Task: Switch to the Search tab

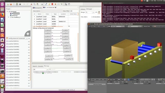Action: 35,66
